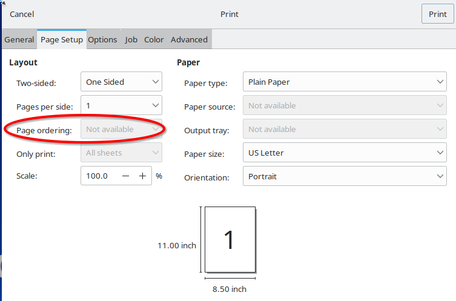Switch to the Job tab
456x301 pixels.
(x=131, y=39)
